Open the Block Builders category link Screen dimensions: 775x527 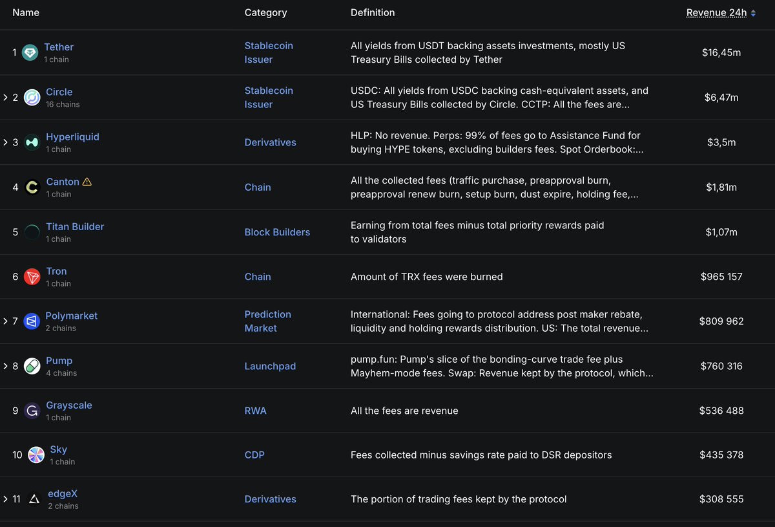coord(277,232)
